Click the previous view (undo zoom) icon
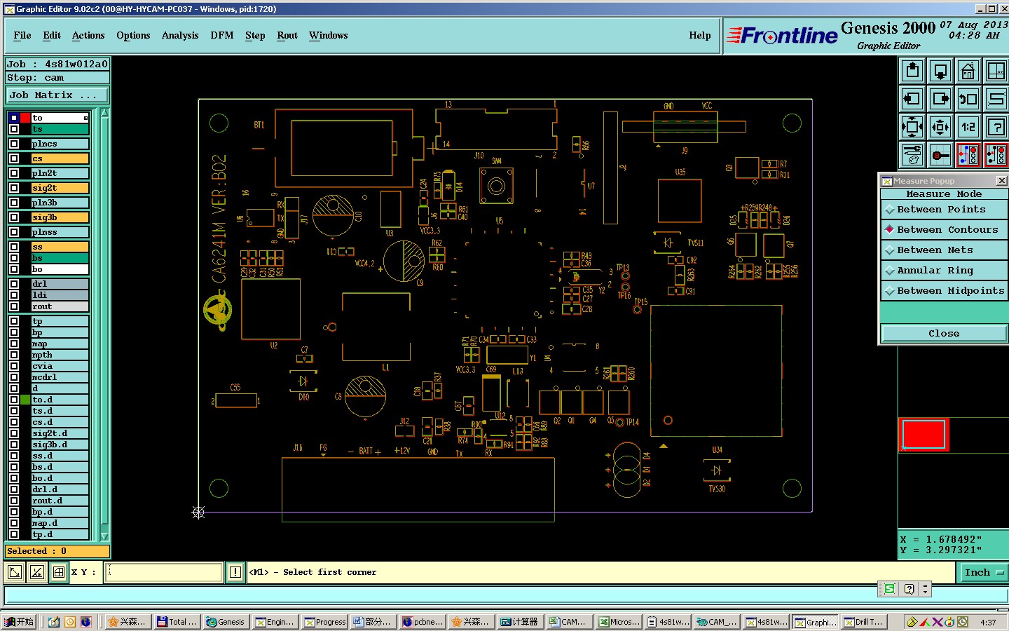This screenshot has height=631, width=1009. click(968, 99)
